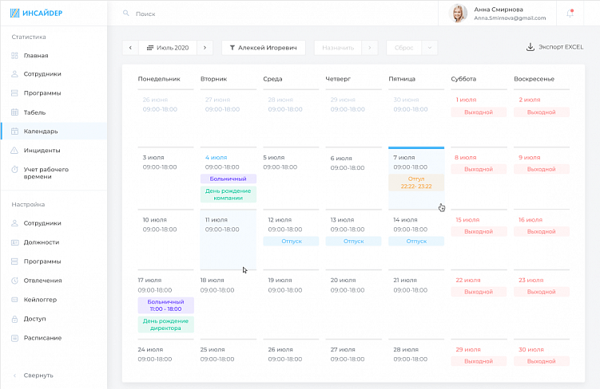Go to next month arrow
Image resolution: width=600 pixels, height=389 pixels.
205,48
